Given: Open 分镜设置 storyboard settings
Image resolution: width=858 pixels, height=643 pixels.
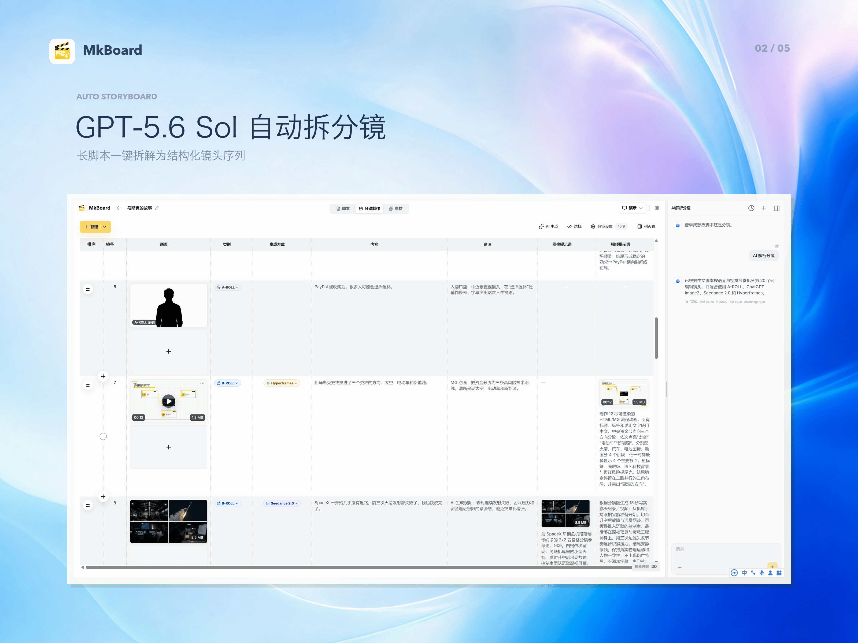Looking at the screenshot, I should pos(602,226).
